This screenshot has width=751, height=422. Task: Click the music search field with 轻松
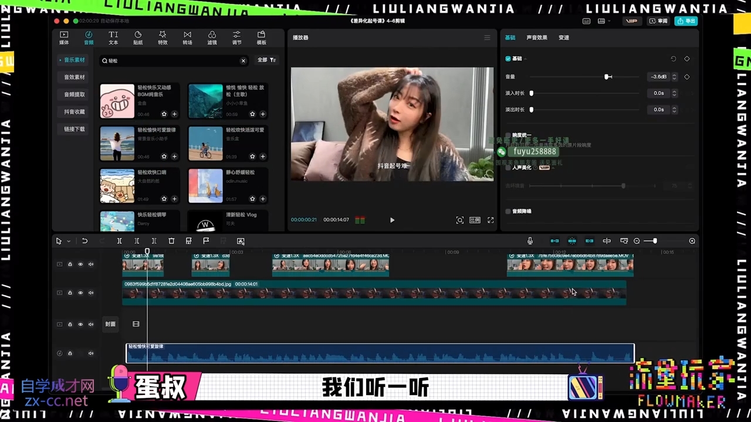[174, 60]
